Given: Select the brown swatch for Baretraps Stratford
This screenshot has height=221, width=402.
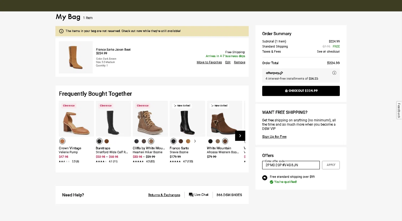Looking at the screenshot, I should (107, 141).
